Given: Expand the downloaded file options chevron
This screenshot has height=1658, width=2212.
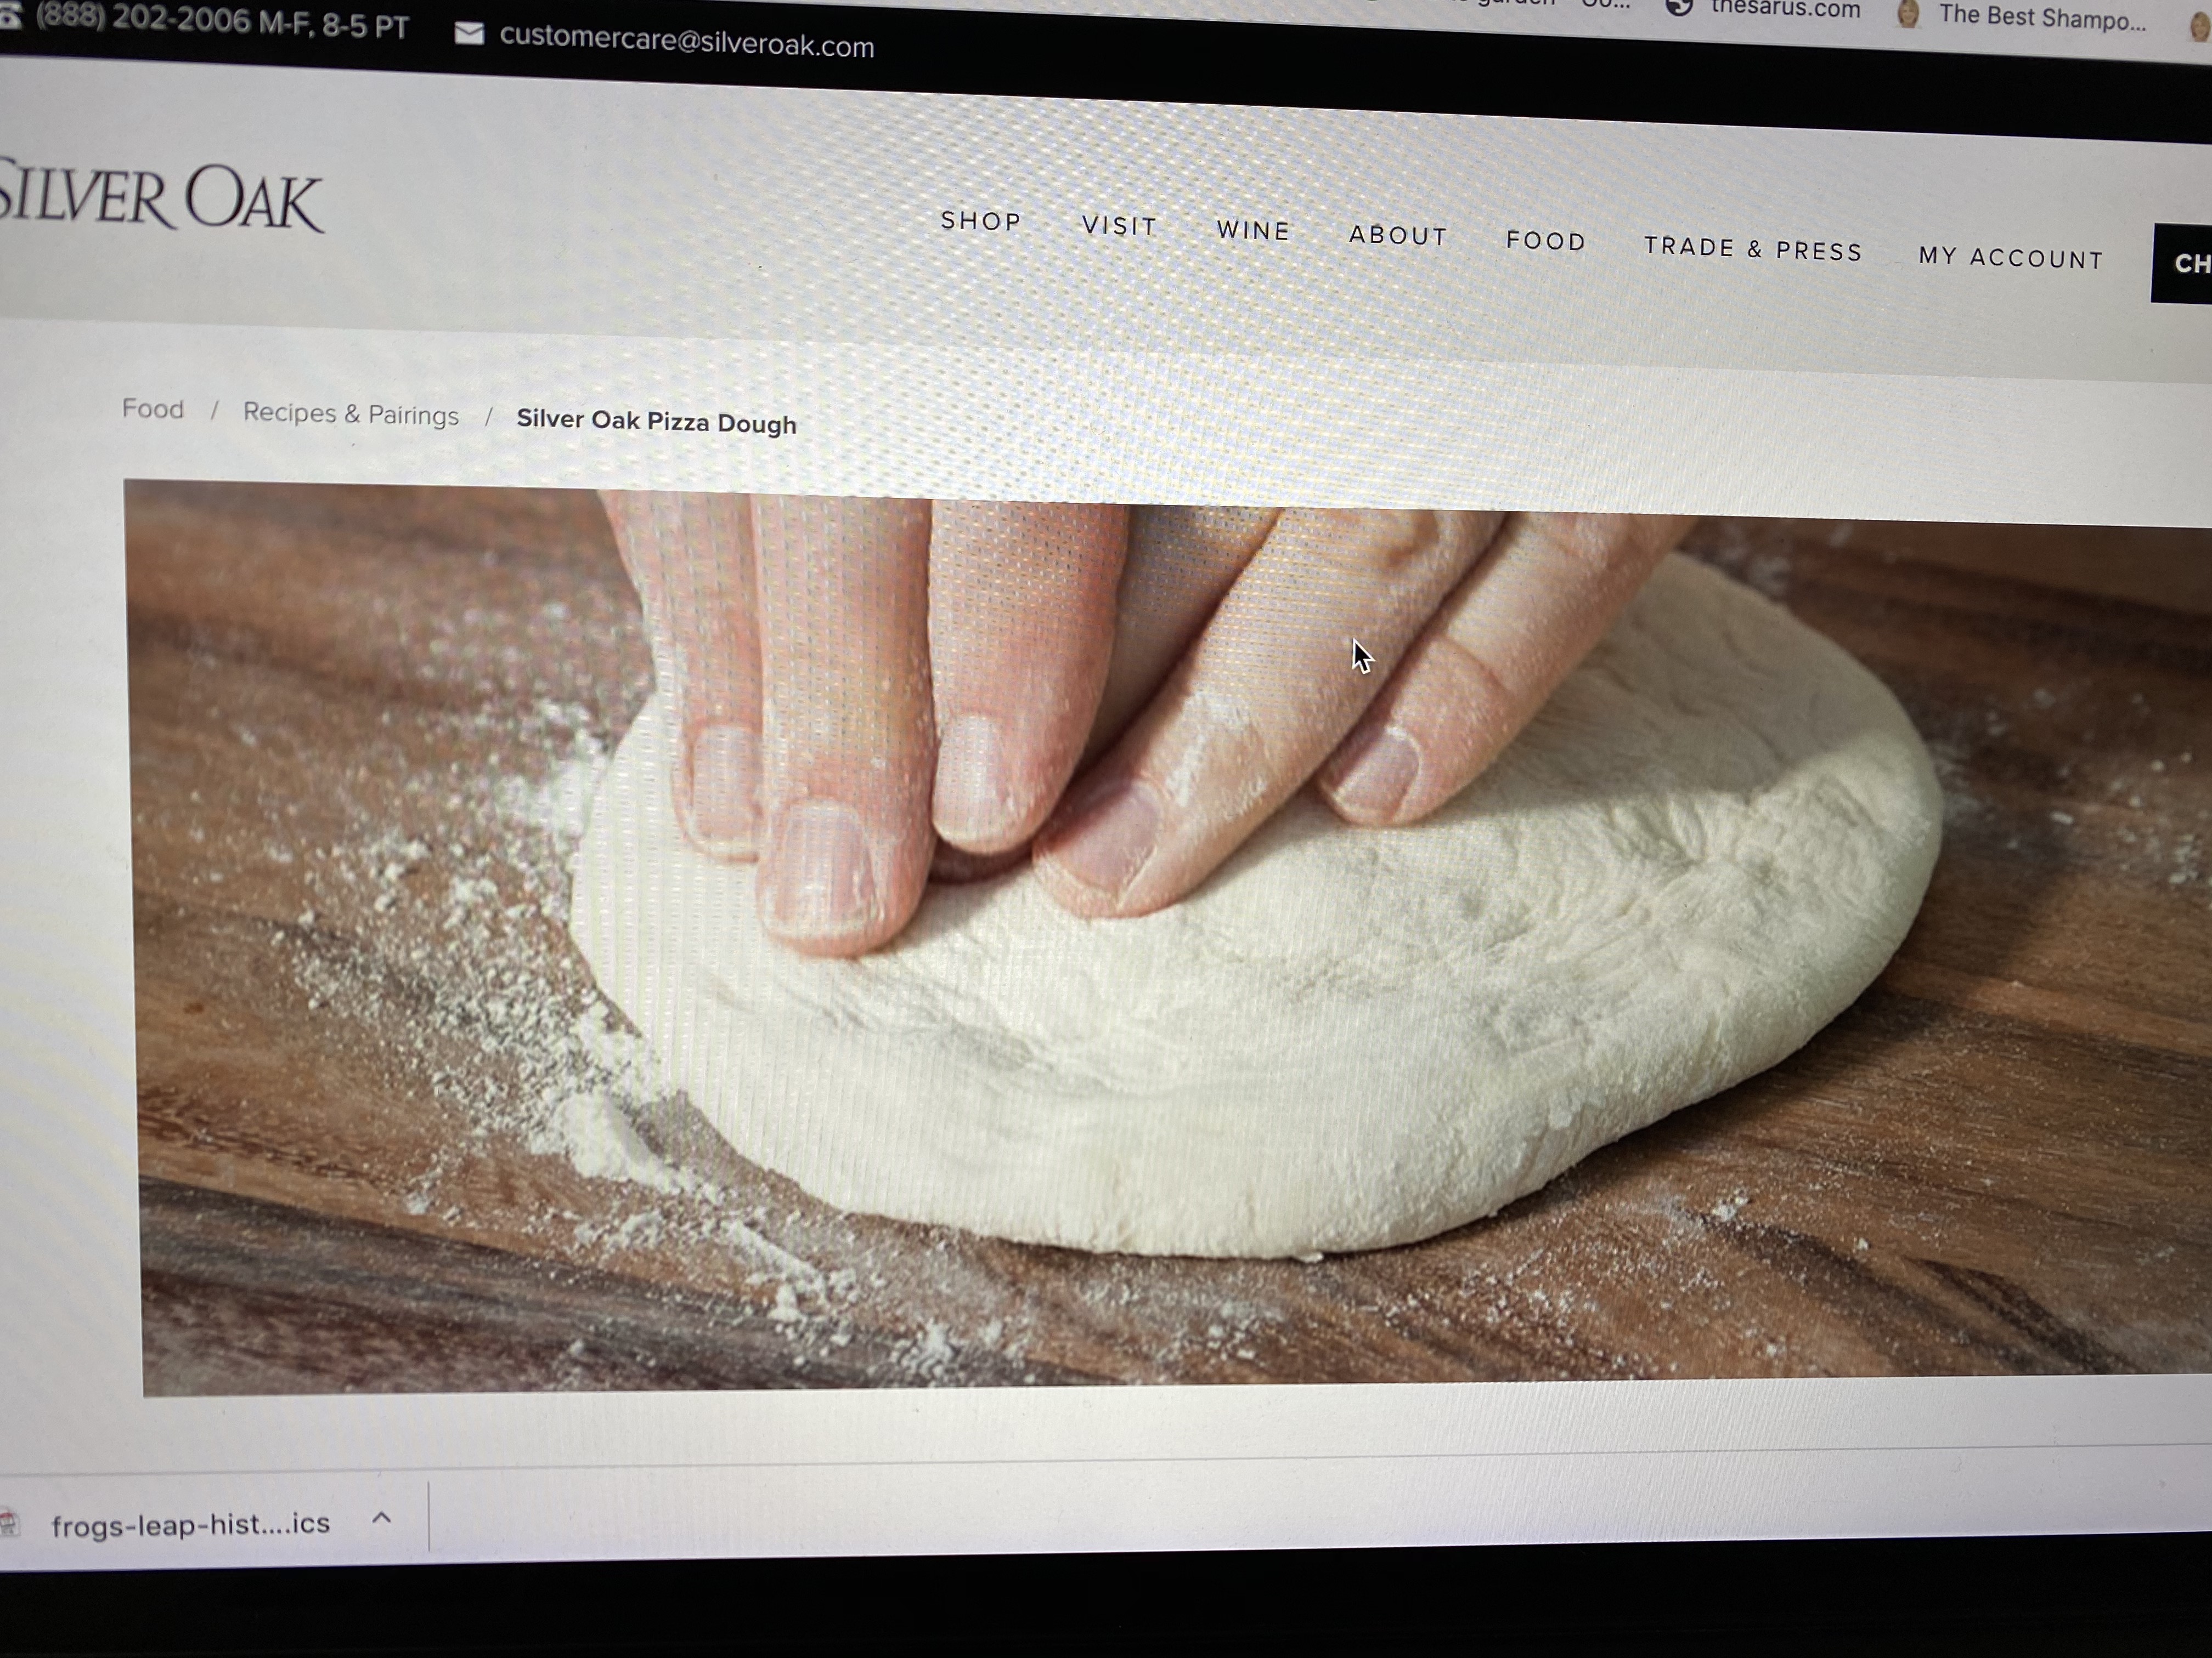Looking at the screenshot, I should click(381, 1517).
